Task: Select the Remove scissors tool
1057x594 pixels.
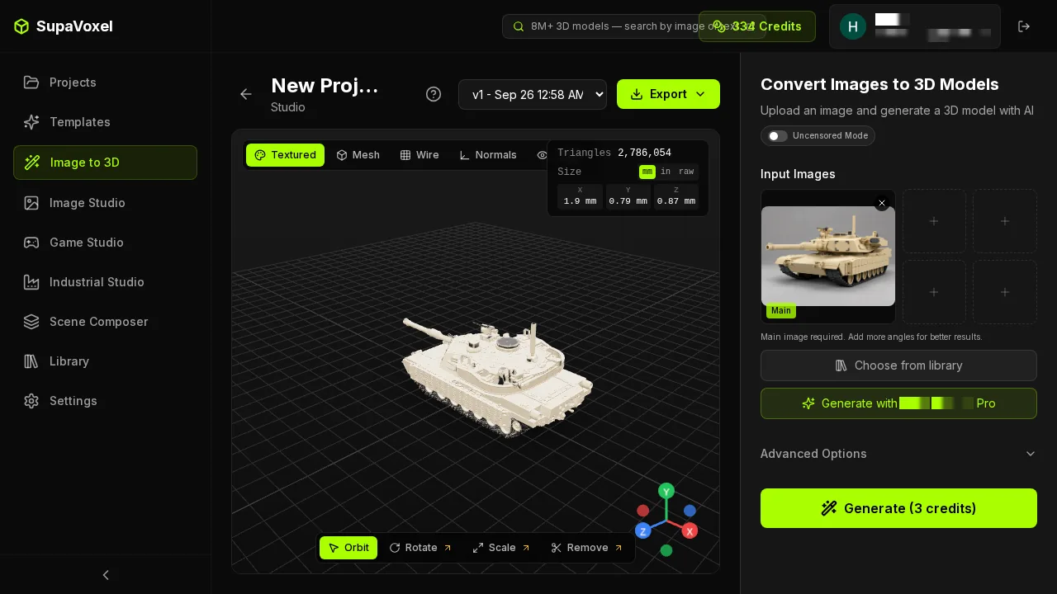Action: click(x=586, y=548)
